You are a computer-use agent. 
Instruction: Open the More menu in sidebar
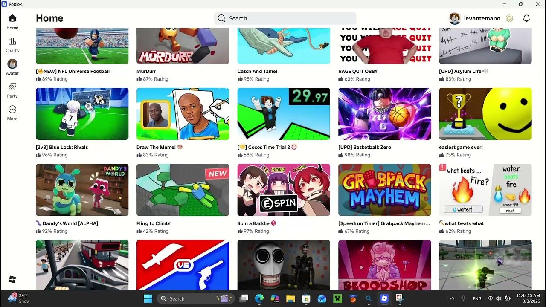(x=12, y=113)
